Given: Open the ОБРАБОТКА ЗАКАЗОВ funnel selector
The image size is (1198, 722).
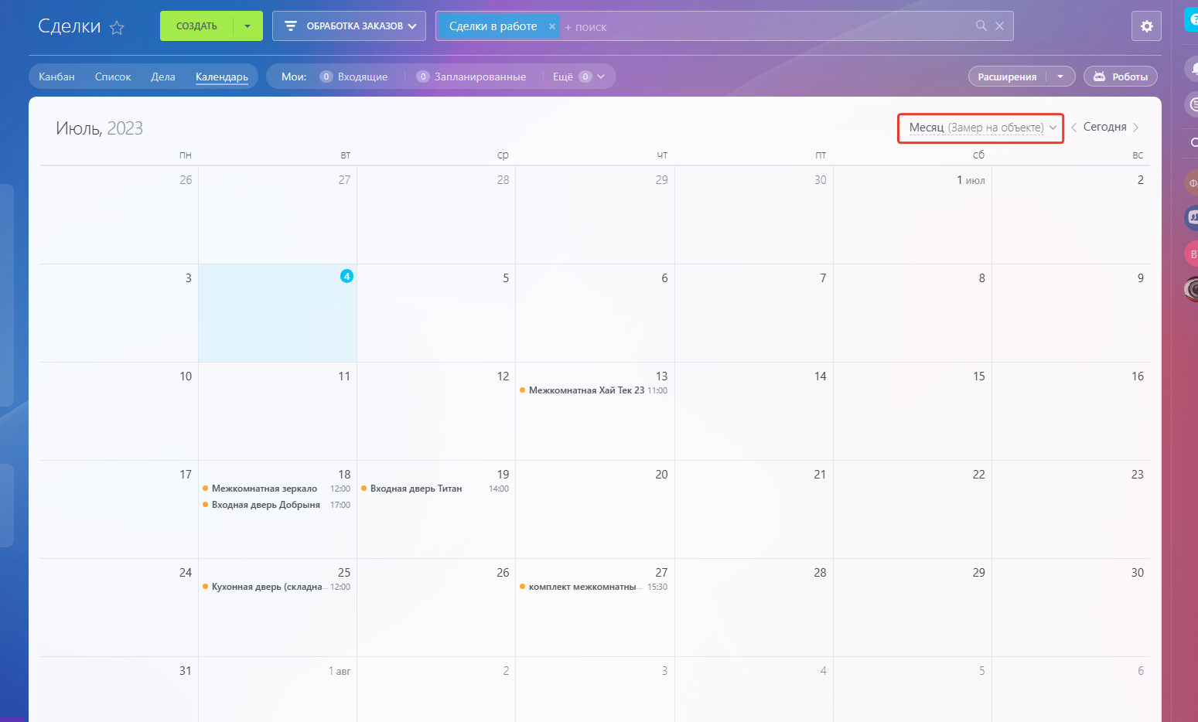Looking at the screenshot, I should (349, 26).
